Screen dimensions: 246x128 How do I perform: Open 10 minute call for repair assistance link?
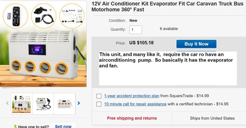(x=135, y=104)
